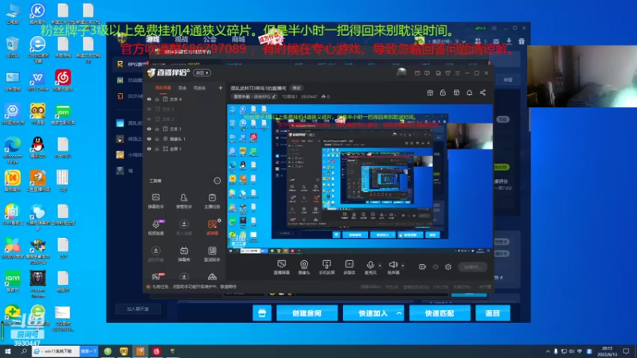Click the mode switch pill beside the logo
This screenshot has width=637, height=358.
click(x=202, y=72)
